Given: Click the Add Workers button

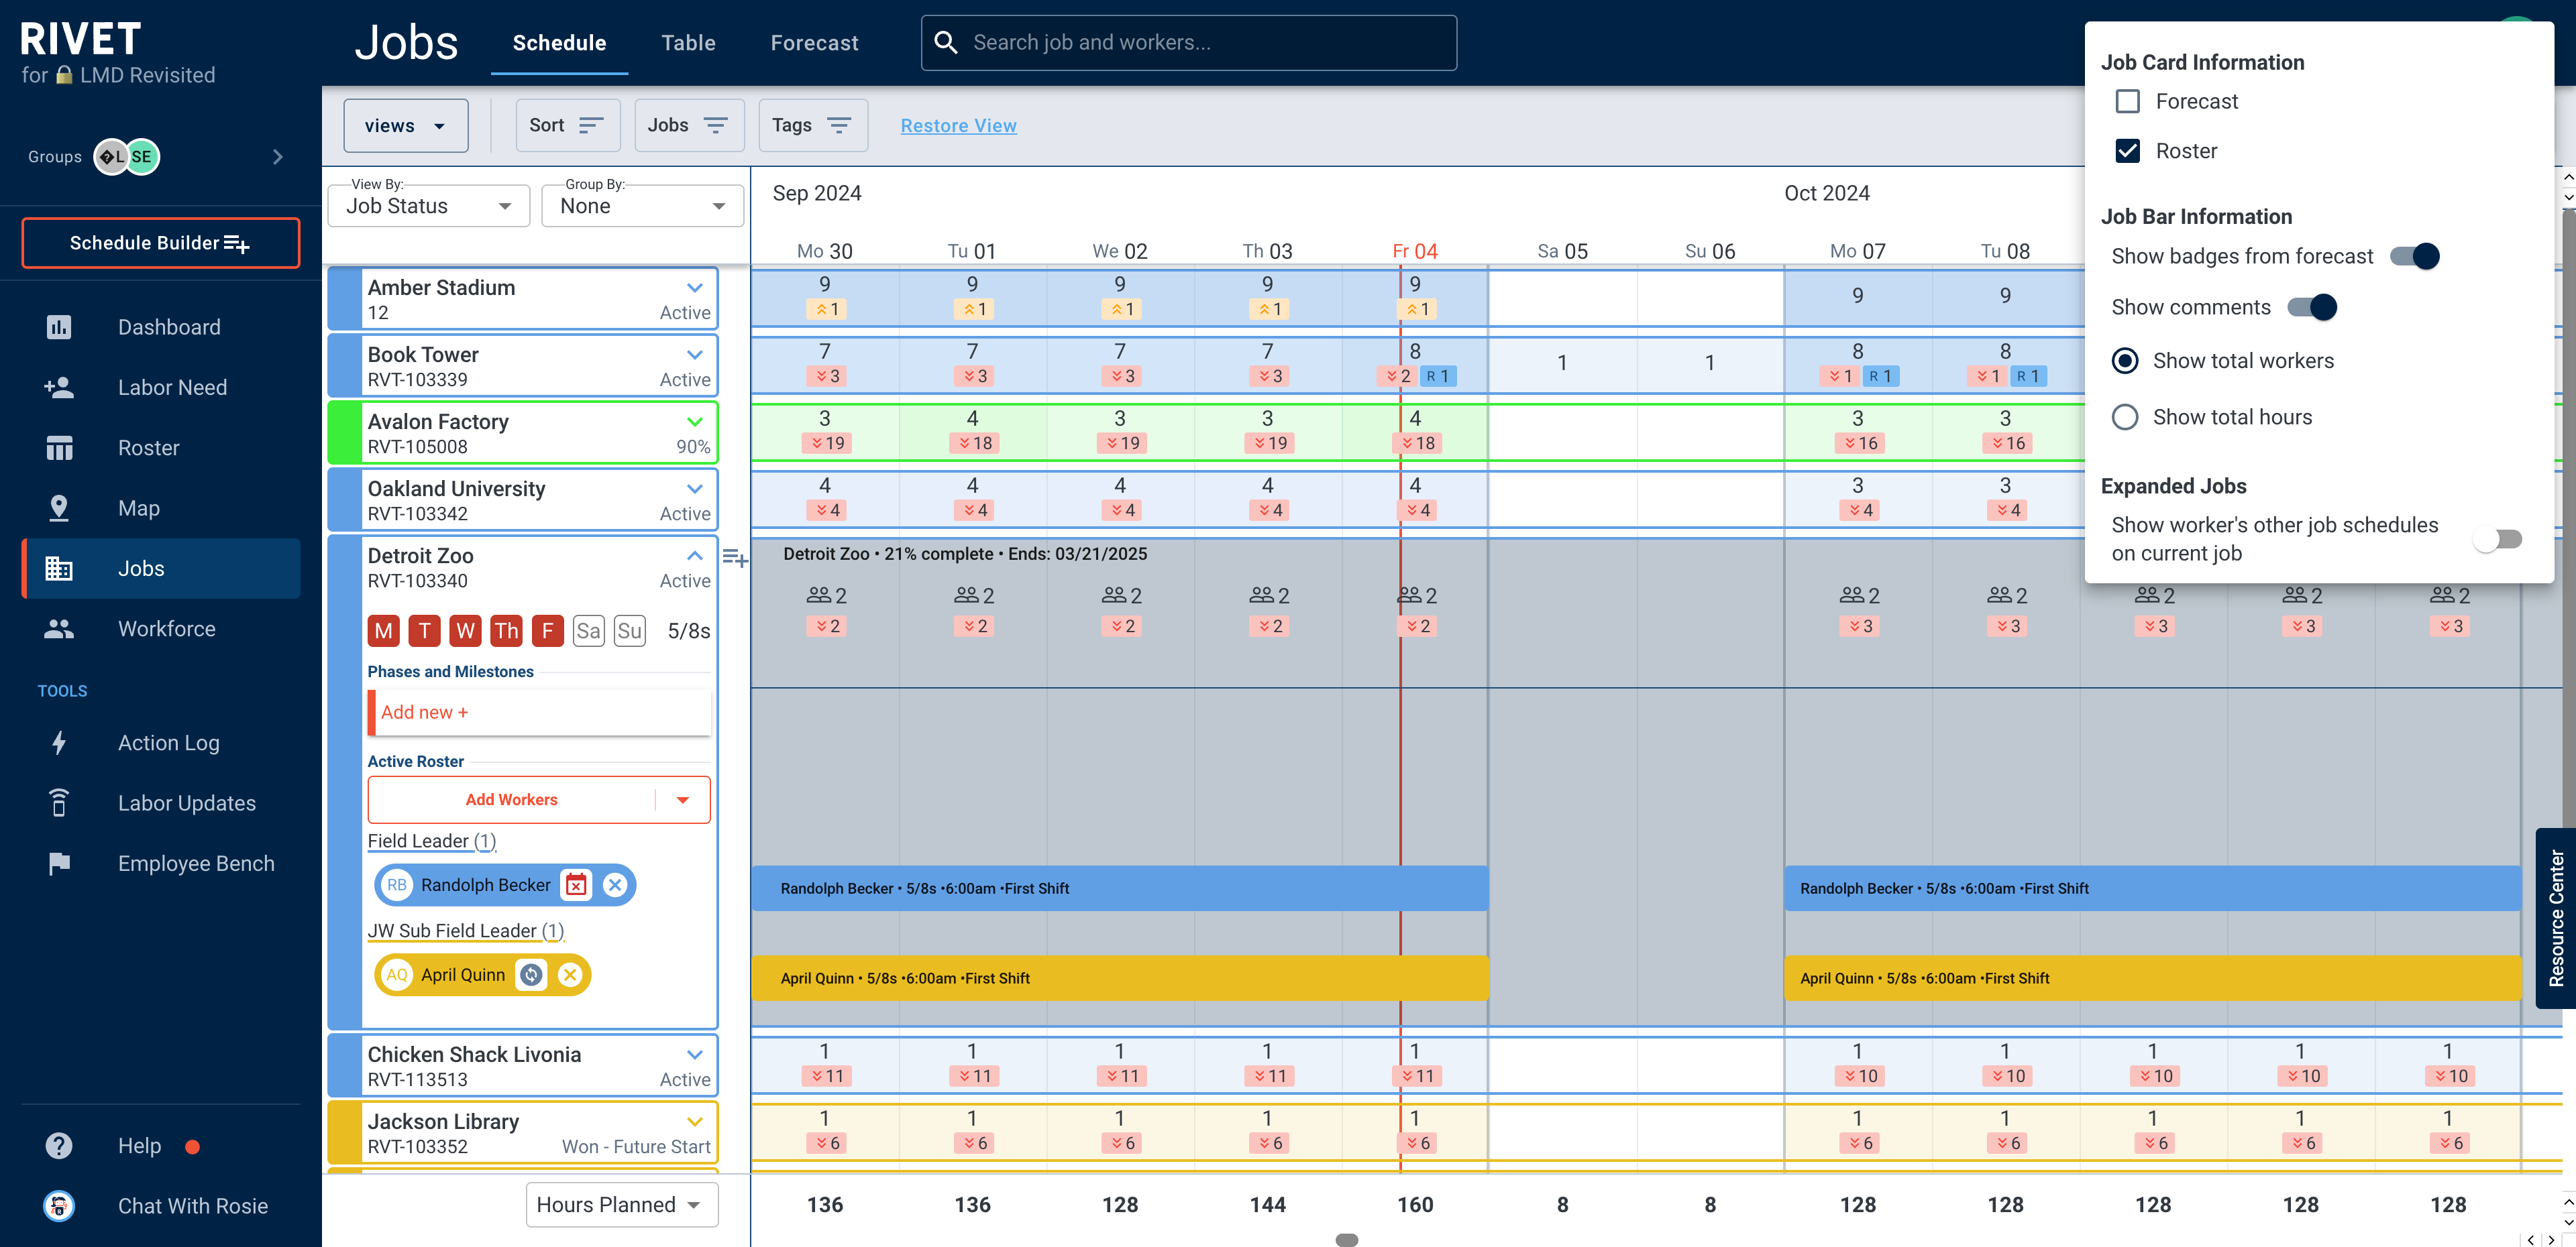Looking at the screenshot, I should pyautogui.click(x=511, y=799).
